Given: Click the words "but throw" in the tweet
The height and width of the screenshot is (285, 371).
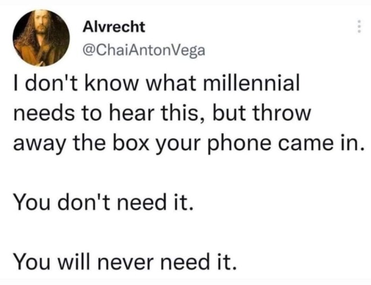Looking at the screenshot, I should [261, 113].
